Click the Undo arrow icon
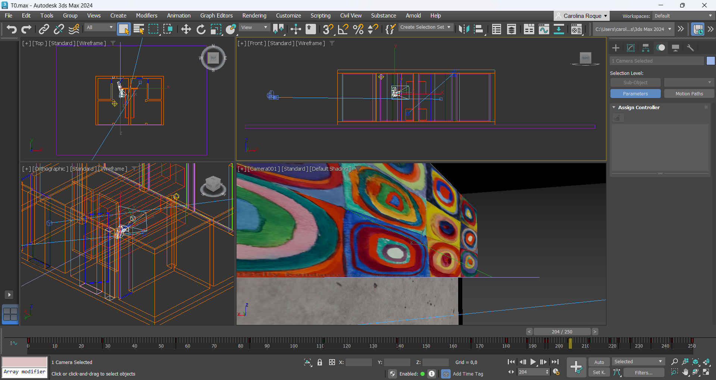 click(x=11, y=29)
